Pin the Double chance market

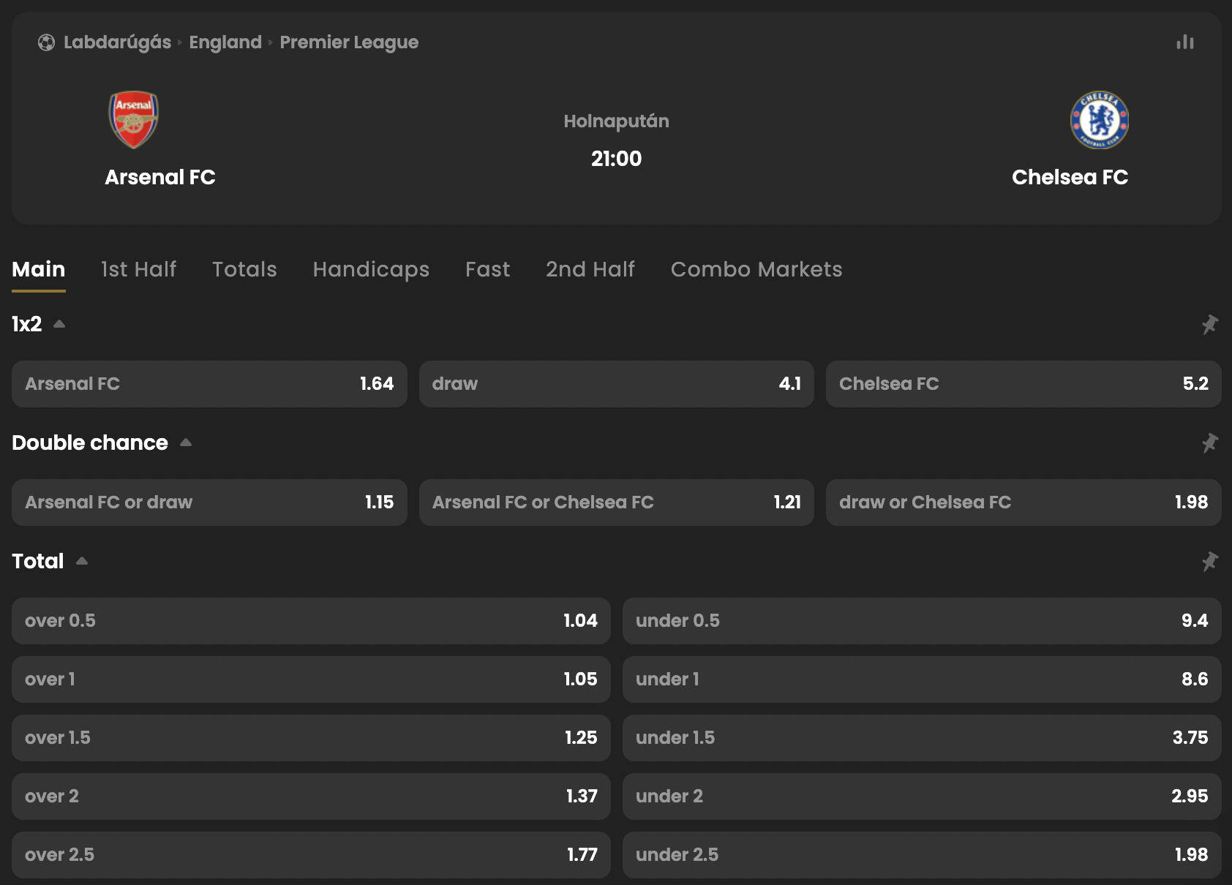pos(1210,442)
